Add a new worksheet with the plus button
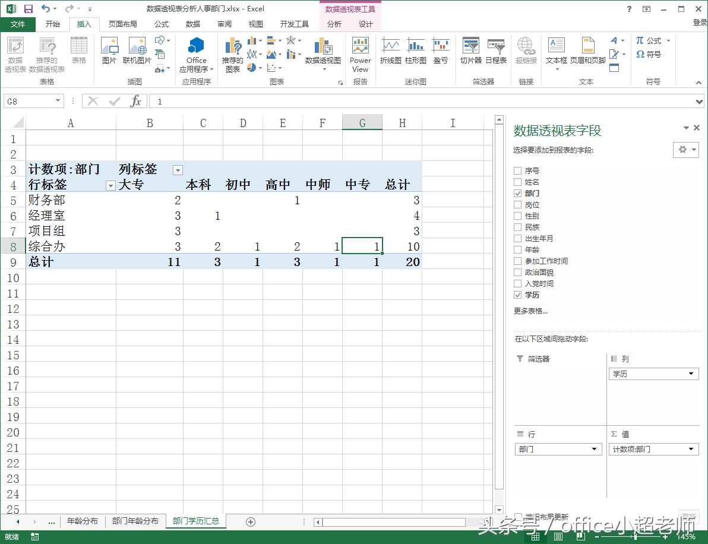 249,521
